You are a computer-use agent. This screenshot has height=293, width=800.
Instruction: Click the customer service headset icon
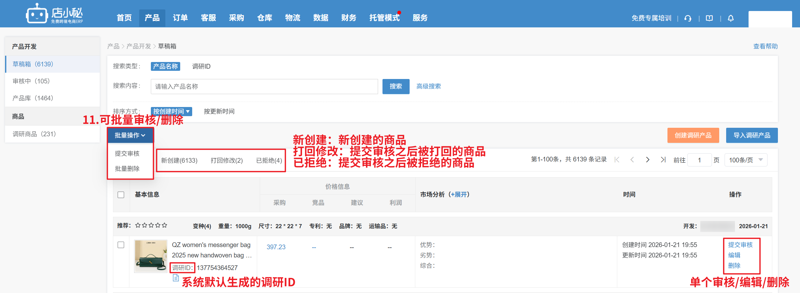point(688,18)
